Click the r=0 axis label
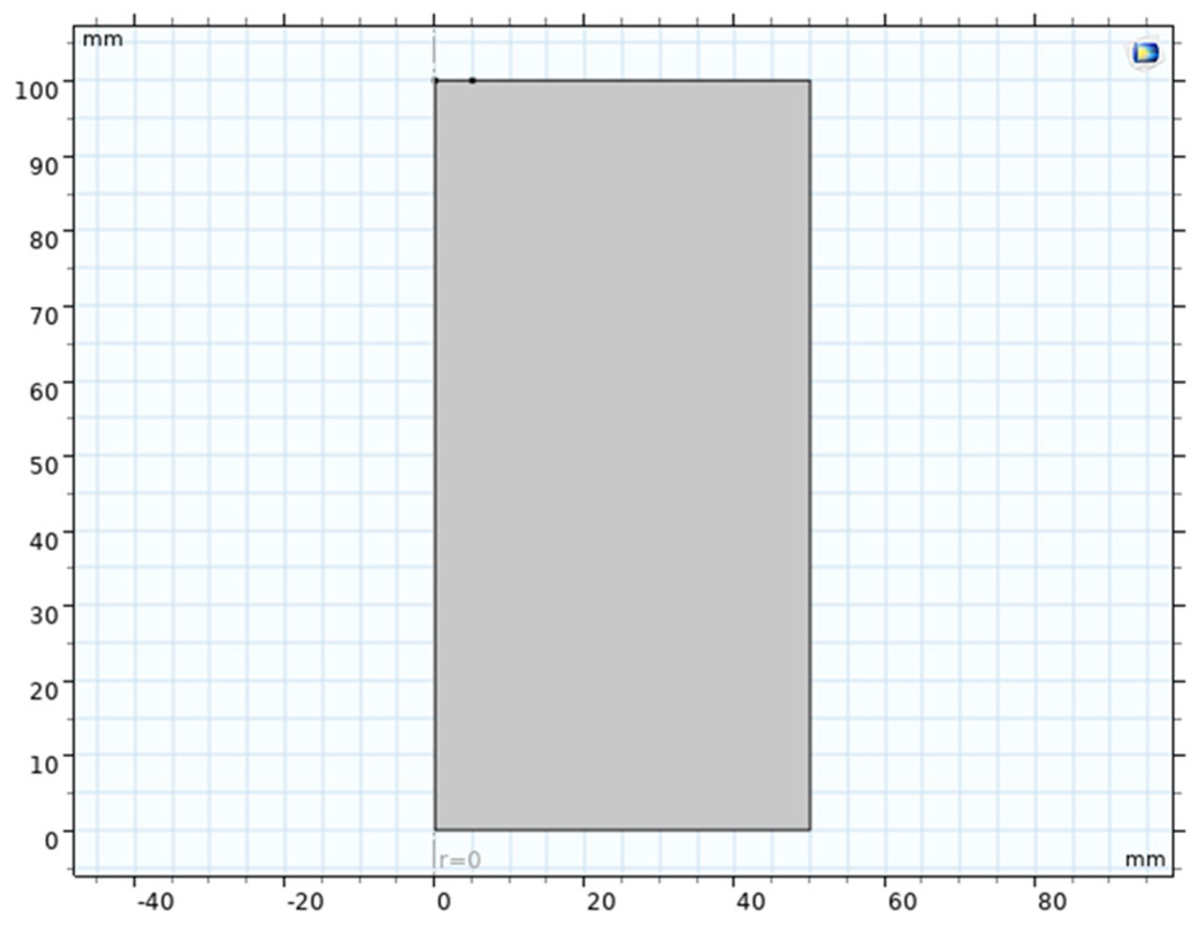The height and width of the screenshot is (925, 1198). 460,860
